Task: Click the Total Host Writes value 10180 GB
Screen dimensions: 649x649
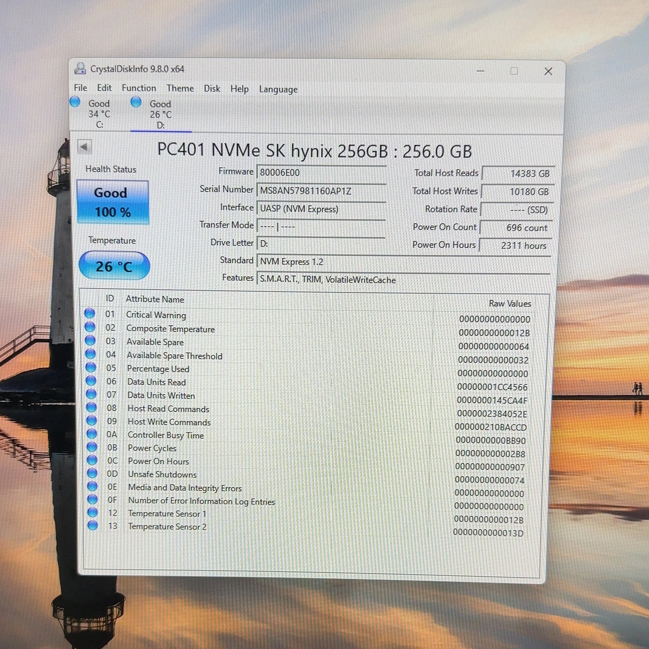Action: pos(517,191)
